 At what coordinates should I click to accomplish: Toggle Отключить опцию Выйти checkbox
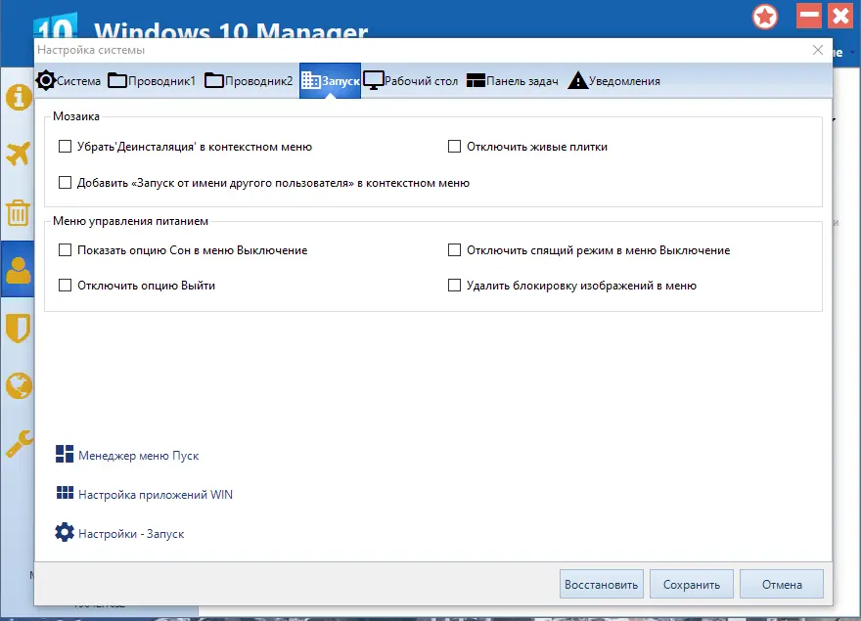pos(65,285)
